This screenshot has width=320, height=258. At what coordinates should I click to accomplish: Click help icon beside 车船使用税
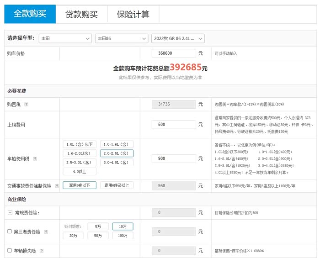[35, 158]
